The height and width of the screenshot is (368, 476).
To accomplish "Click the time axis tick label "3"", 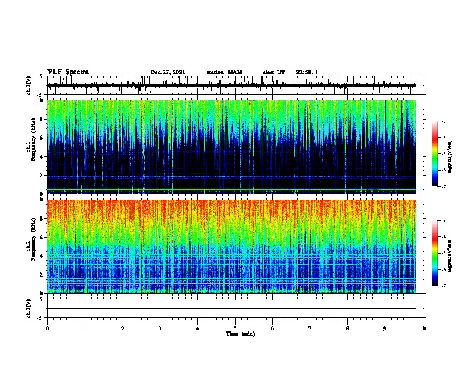I will [x=160, y=328].
